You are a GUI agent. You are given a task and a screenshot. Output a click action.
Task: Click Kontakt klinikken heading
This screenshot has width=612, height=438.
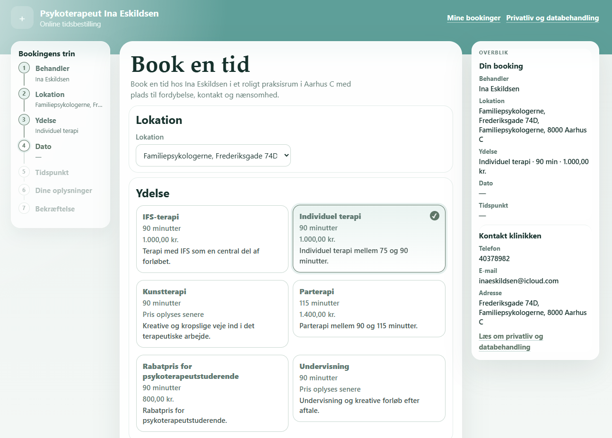pyautogui.click(x=510, y=236)
